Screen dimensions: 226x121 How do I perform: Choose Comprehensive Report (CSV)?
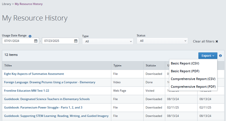pos(193,79)
